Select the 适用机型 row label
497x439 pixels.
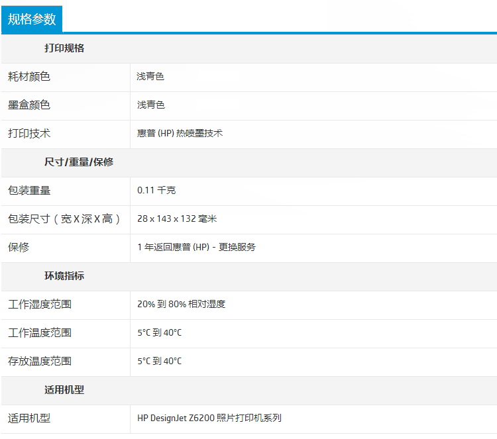click(x=29, y=418)
